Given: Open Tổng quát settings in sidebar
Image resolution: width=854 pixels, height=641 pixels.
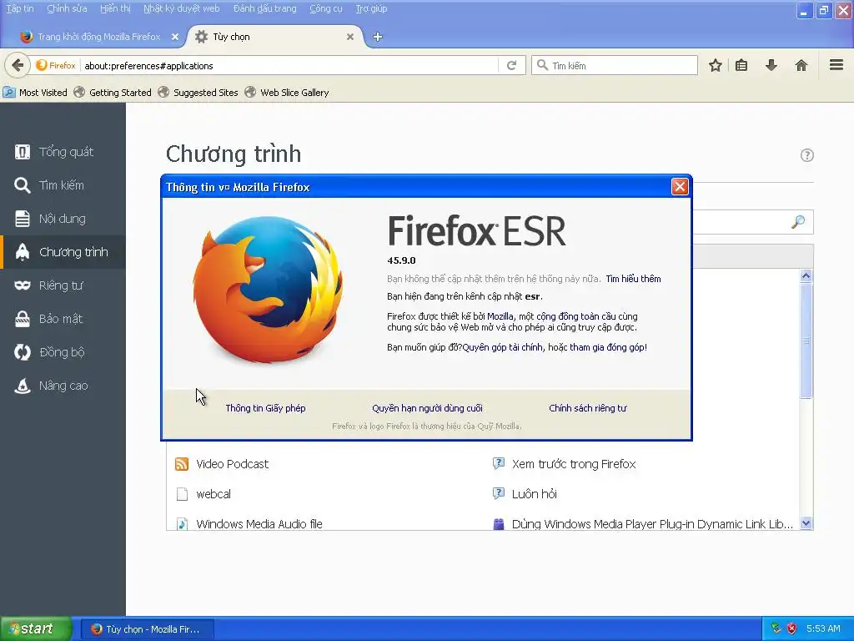Looking at the screenshot, I should [x=63, y=152].
